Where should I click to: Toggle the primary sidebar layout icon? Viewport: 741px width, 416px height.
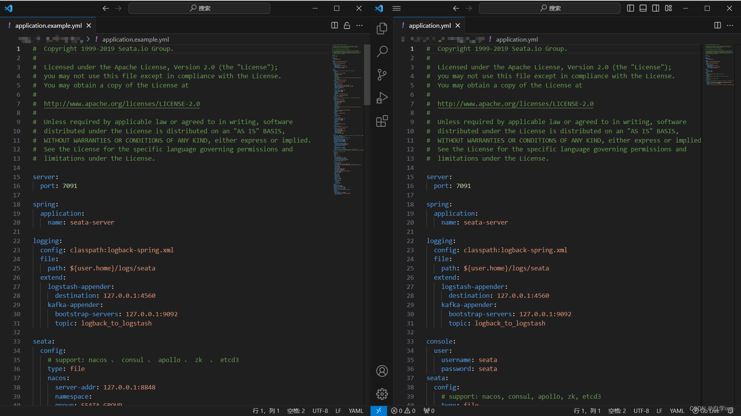(x=630, y=8)
